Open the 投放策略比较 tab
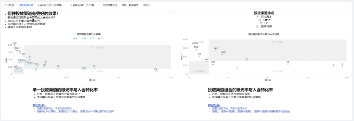 click(x=109, y=5)
